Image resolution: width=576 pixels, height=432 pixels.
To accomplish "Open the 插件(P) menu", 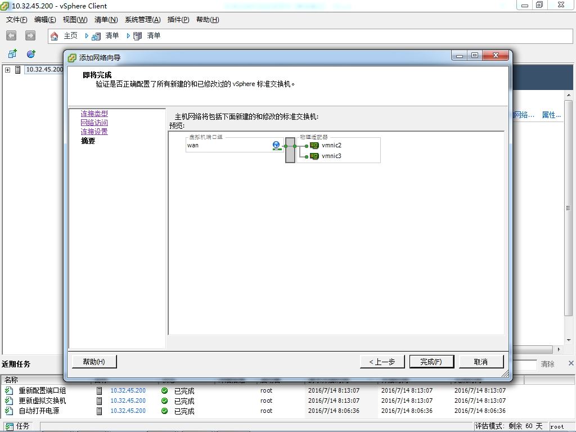I will point(178,20).
